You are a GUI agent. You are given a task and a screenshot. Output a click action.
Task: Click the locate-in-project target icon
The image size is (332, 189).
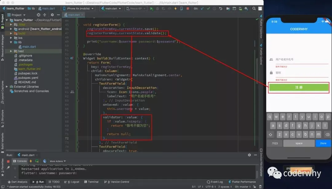pyautogui.click(x=39, y=15)
